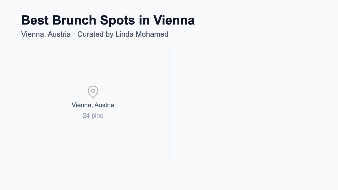
Task: Click the number 24 in the pin count
Action: [x=86, y=116]
